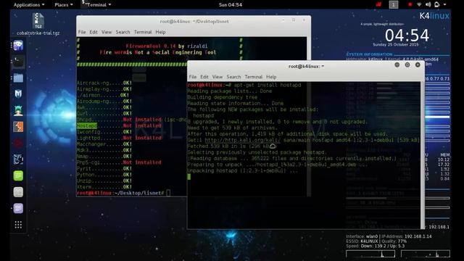The image size is (464, 261).
Task: Open the volume speaker icon
Action: pyautogui.click(x=428, y=4)
